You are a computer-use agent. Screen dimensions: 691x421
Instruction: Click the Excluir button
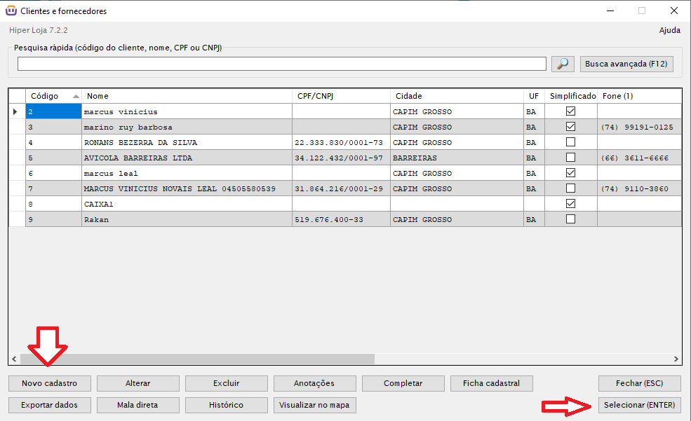click(227, 383)
